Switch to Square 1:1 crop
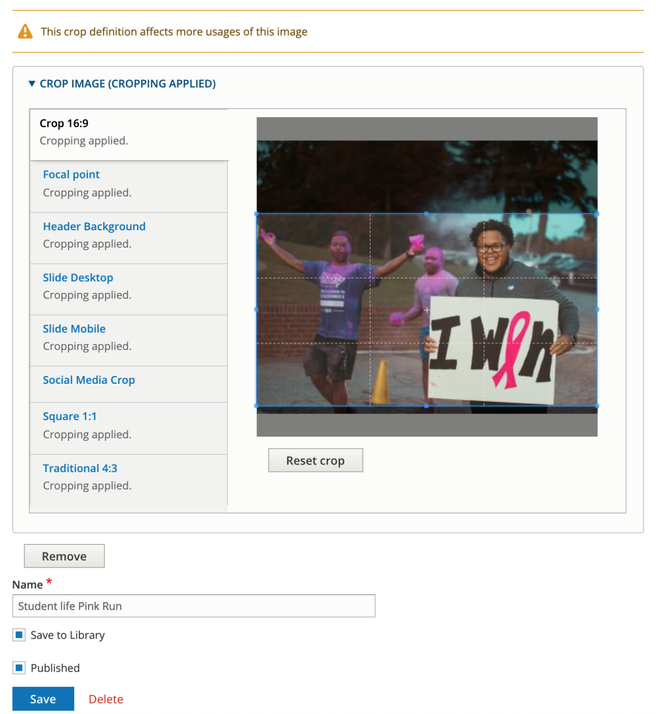662x714 pixels. point(129,429)
